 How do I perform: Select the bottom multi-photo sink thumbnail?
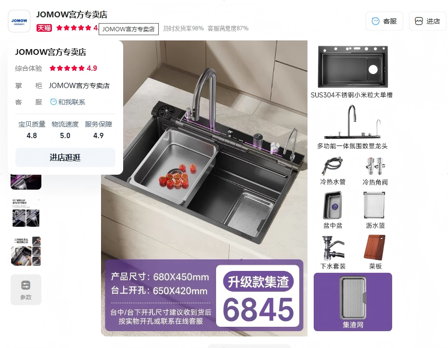(x=26, y=251)
